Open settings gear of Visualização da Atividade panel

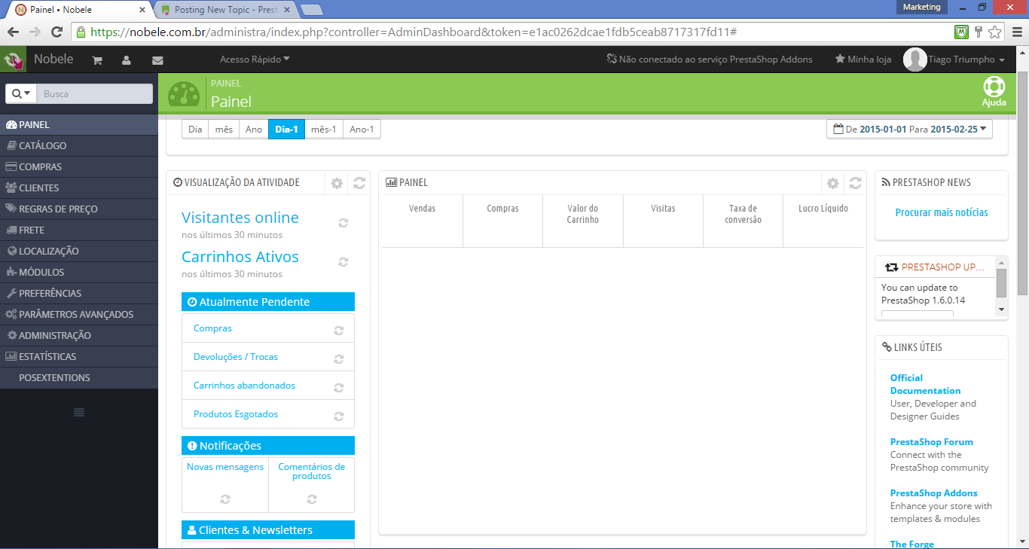click(337, 183)
